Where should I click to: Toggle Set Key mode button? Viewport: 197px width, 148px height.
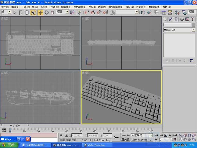click(125, 139)
